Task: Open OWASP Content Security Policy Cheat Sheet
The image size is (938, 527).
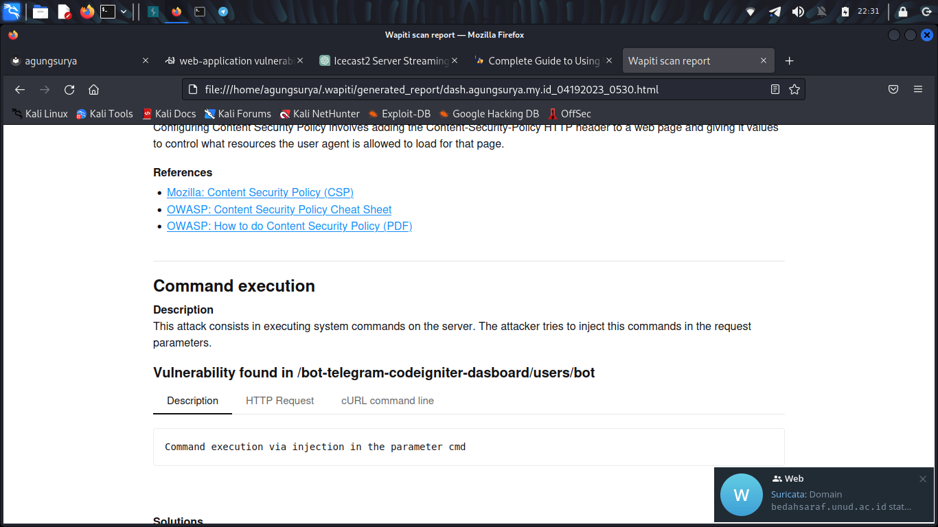Action: (x=279, y=209)
